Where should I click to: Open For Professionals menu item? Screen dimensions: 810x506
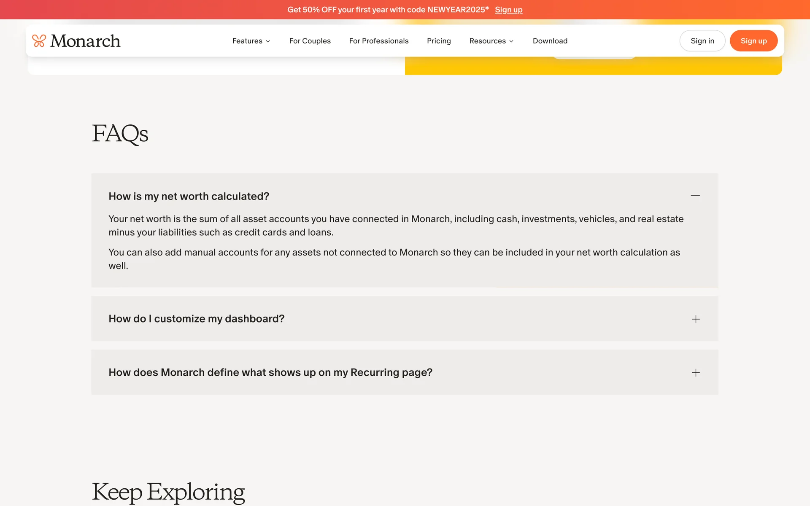point(378,41)
